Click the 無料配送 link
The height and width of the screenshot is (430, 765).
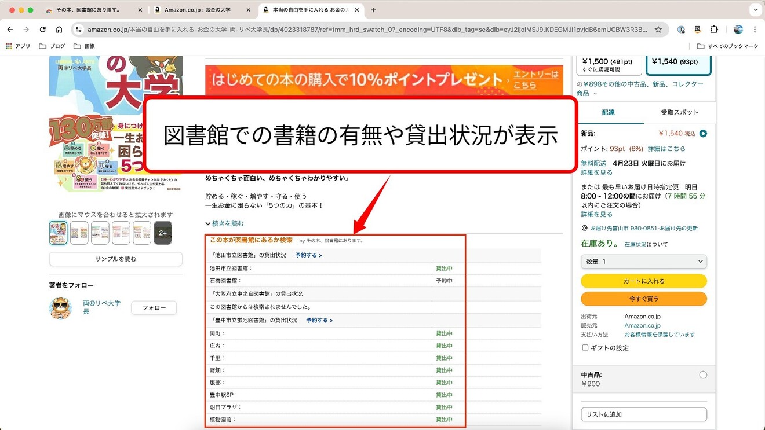click(593, 163)
